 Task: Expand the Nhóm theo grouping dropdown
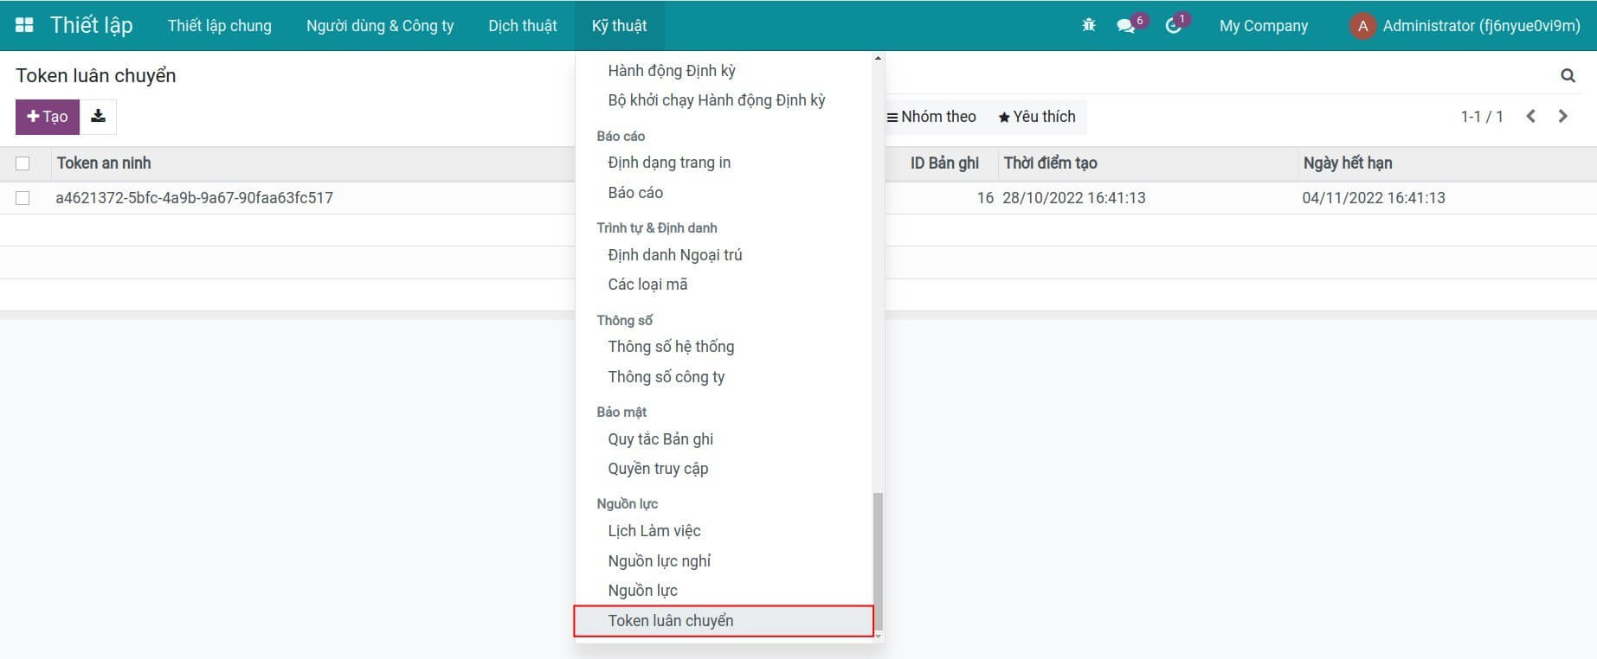click(931, 117)
